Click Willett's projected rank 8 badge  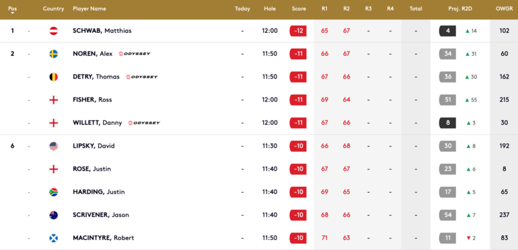(447, 123)
